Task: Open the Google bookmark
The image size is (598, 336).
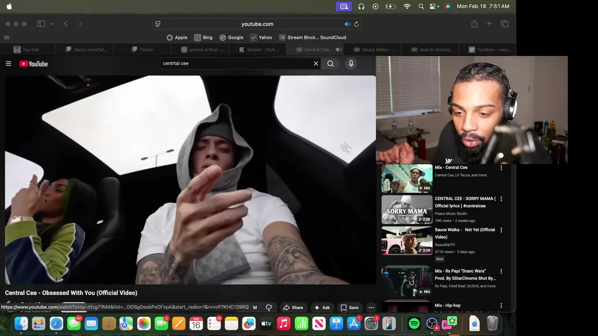Action: point(231,37)
